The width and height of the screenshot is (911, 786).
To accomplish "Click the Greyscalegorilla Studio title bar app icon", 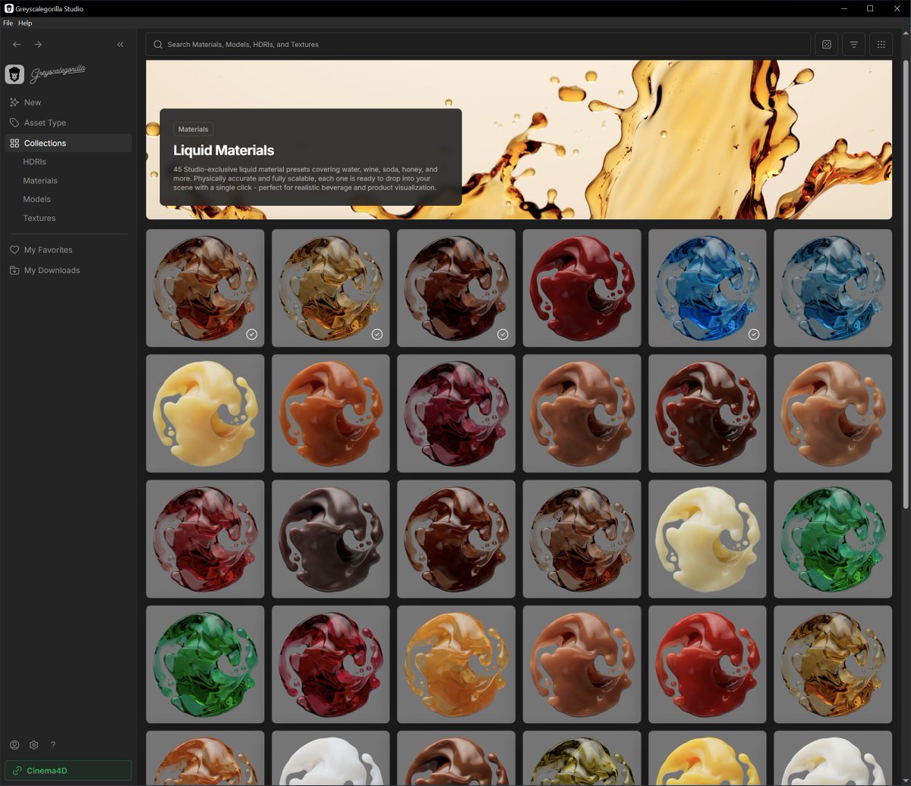I will pos(8,8).
